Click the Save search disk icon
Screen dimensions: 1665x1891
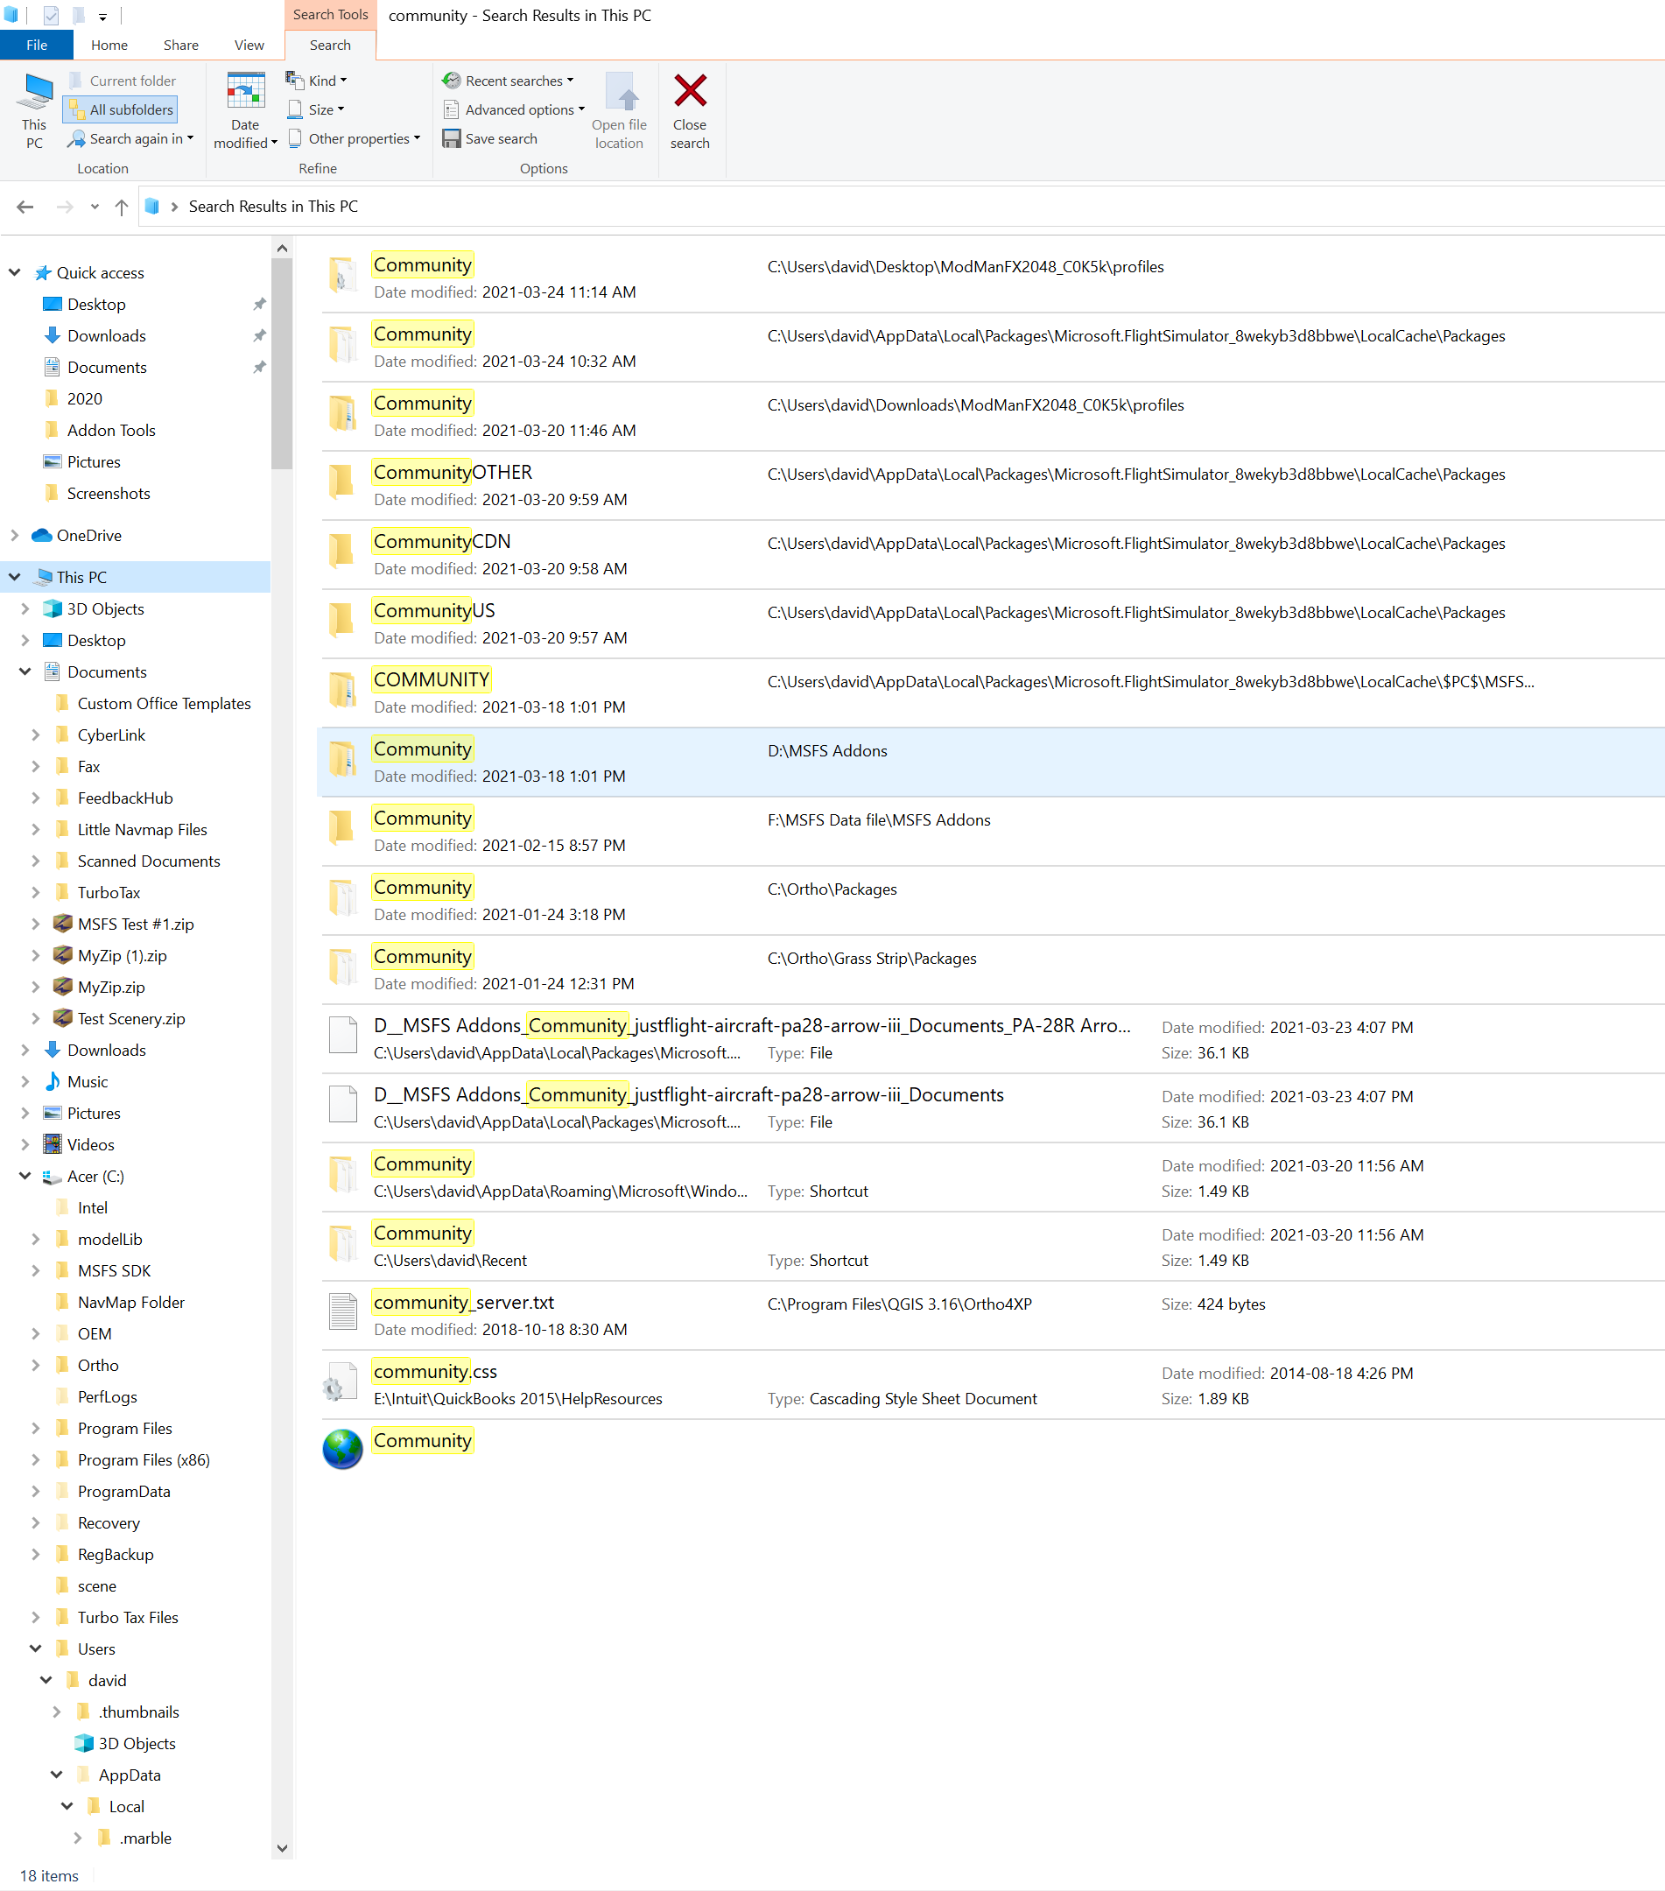pyautogui.click(x=452, y=139)
